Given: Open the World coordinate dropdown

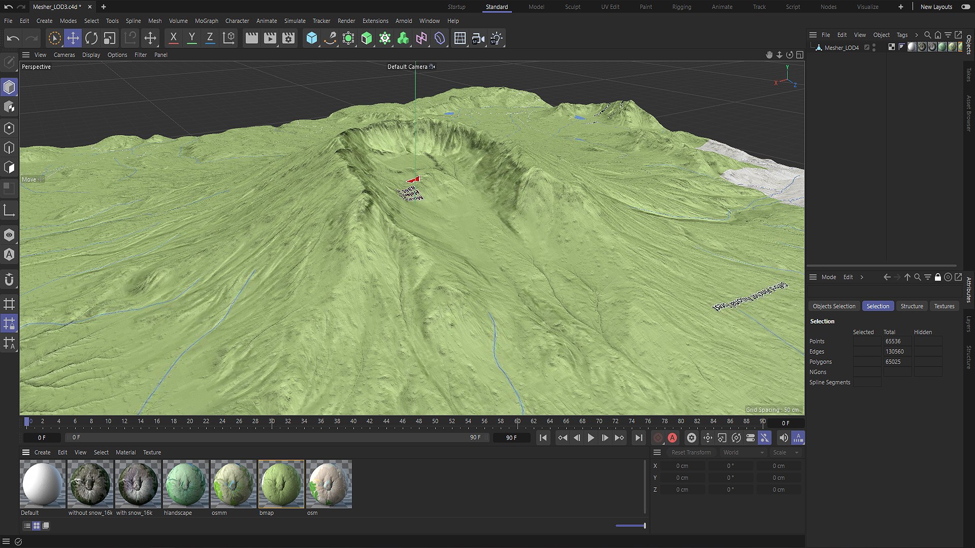Looking at the screenshot, I should click(743, 453).
